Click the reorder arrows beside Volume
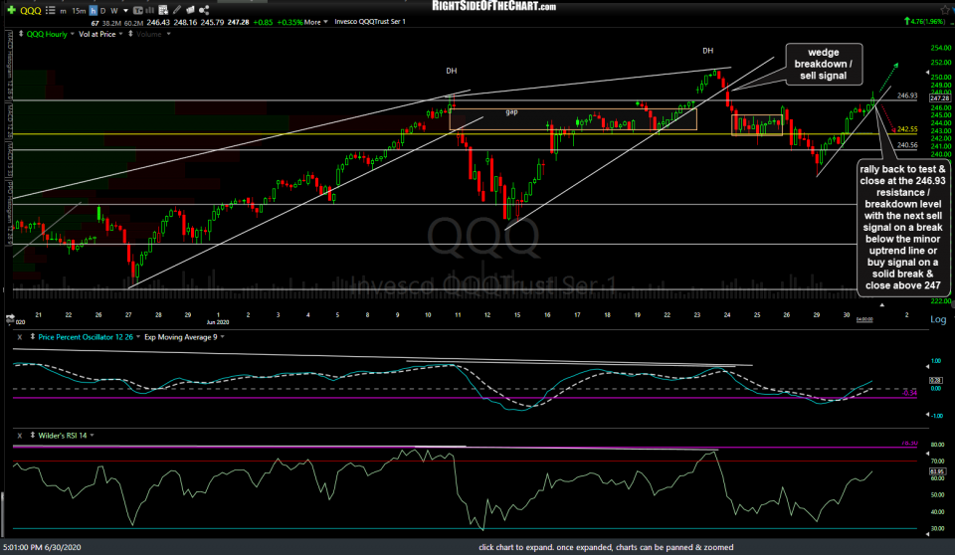The image size is (955, 555). [130, 34]
